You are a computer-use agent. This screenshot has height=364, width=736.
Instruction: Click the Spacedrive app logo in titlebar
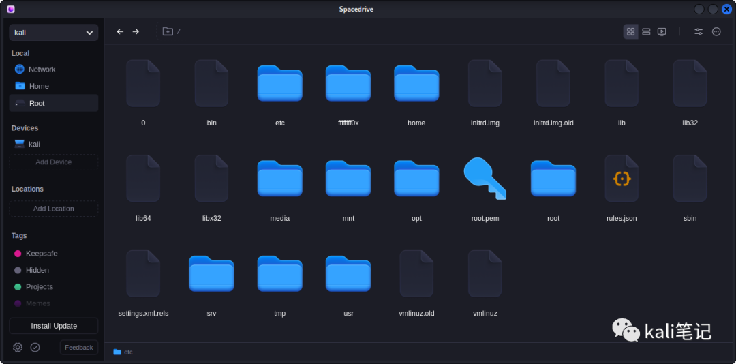[11, 9]
